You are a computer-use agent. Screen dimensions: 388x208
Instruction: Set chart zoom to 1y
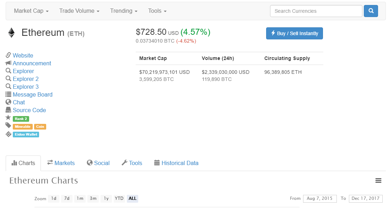106,198
